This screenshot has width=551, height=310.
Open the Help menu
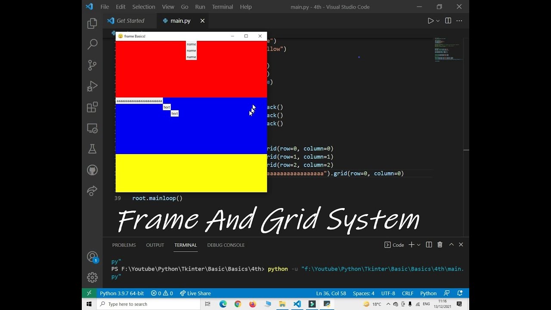pyautogui.click(x=246, y=7)
